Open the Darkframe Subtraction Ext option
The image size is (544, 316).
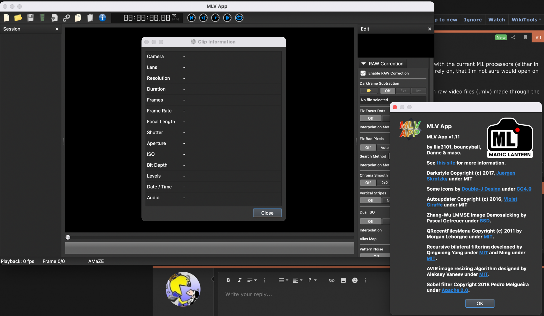403,91
